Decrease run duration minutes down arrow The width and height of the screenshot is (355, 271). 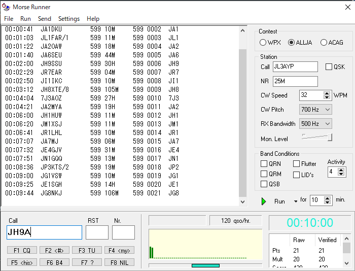pyautogui.click(x=328, y=202)
